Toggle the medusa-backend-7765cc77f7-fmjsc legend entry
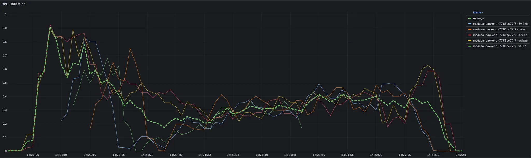 (x=499, y=29)
